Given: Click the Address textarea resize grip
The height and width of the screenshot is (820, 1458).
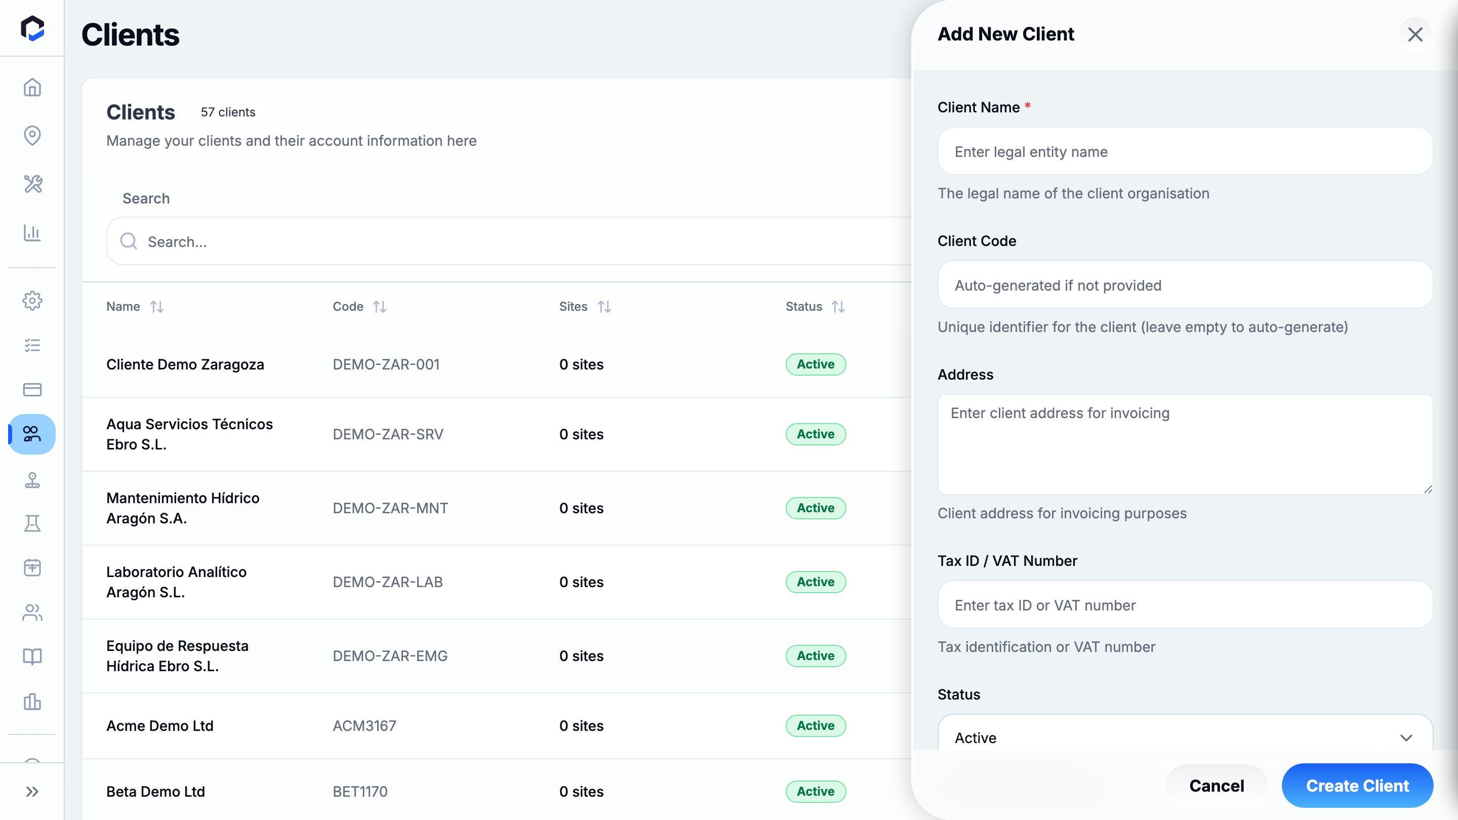Looking at the screenshot, I should (1428, 489).
